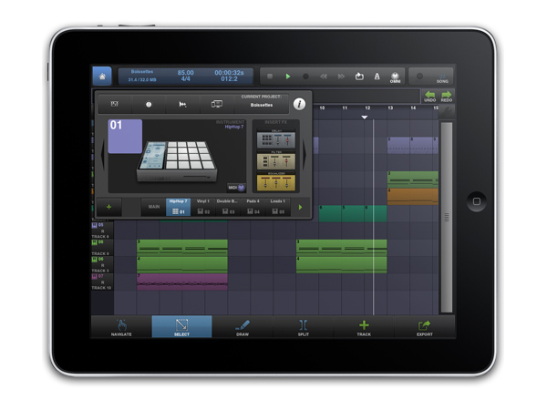Click the Fast Forward transport button
This screenshot has width=547, height=410.
[x=341, y=77]
